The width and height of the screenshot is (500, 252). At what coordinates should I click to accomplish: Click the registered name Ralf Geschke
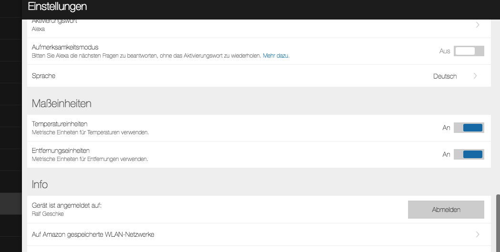click(x=48, y=214)
